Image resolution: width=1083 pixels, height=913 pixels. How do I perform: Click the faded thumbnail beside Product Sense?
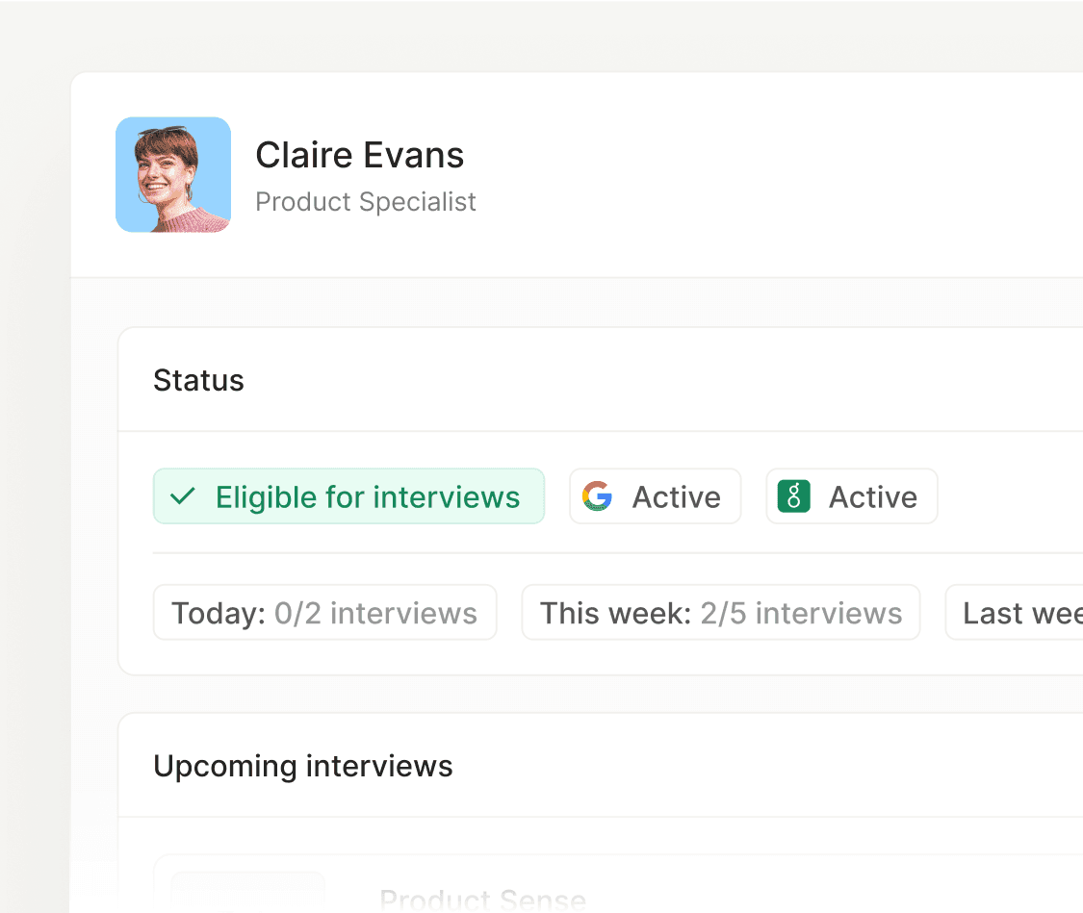(248, 893)
